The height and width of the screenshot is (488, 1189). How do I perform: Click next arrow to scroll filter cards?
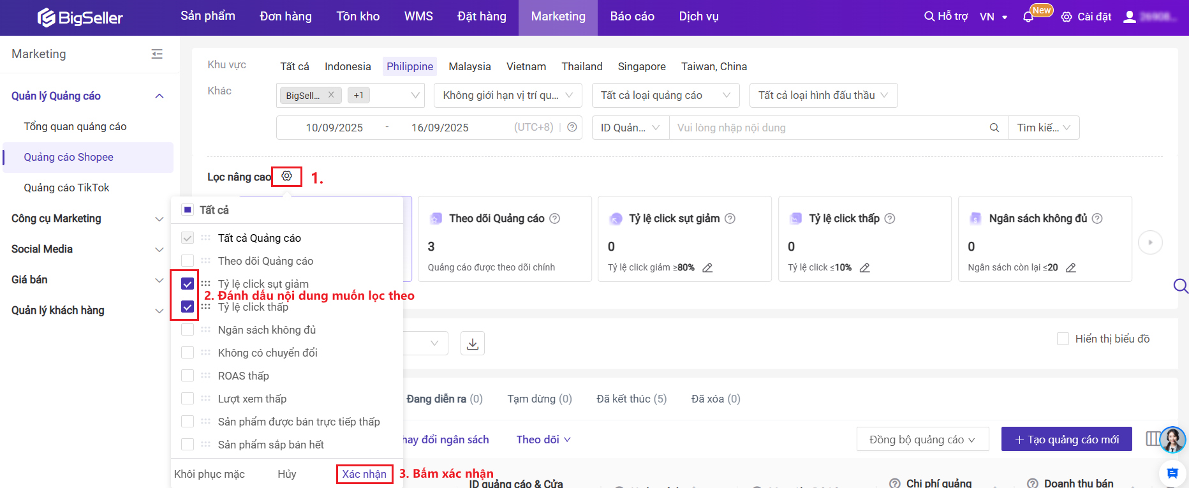1150,242
